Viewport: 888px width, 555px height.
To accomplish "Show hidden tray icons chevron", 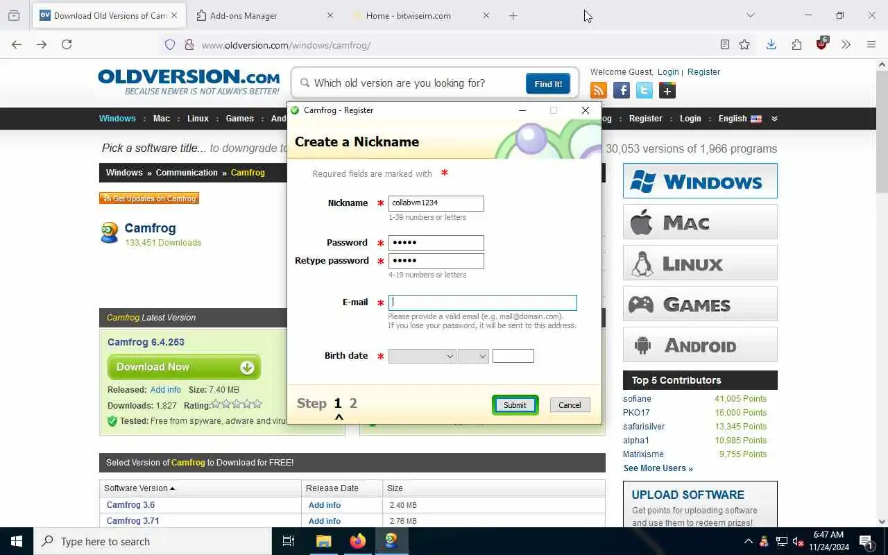I will (x=748, y=541).
